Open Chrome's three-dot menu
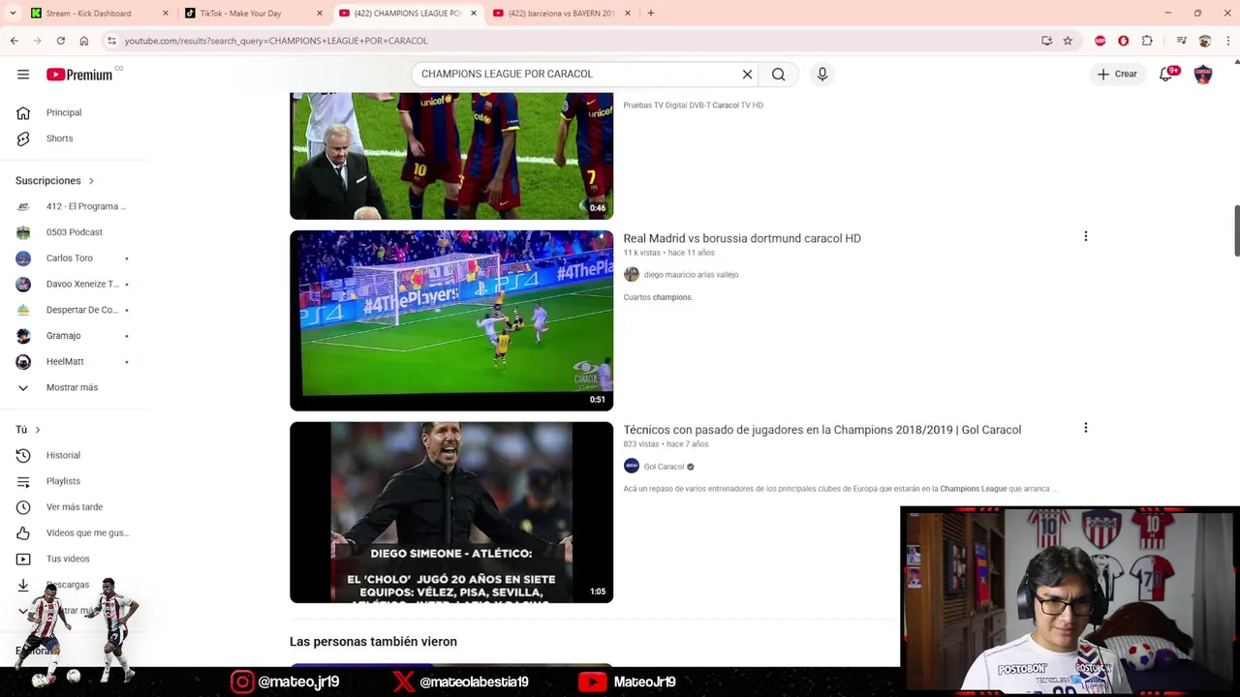Viewport: 1240px width, 697px height. pyautogui.click(x=1227, y=41)
